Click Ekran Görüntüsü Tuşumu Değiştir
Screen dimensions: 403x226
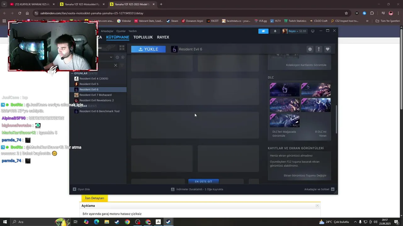tap(305, 175)
